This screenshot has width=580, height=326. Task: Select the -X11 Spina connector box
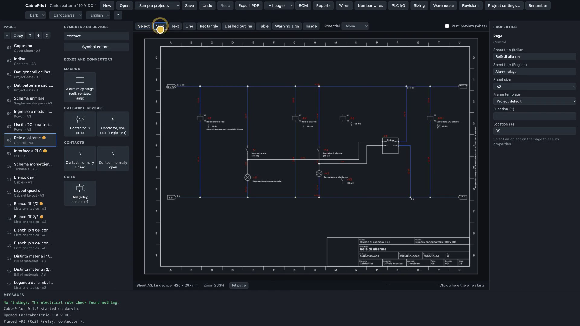(390, 146)
